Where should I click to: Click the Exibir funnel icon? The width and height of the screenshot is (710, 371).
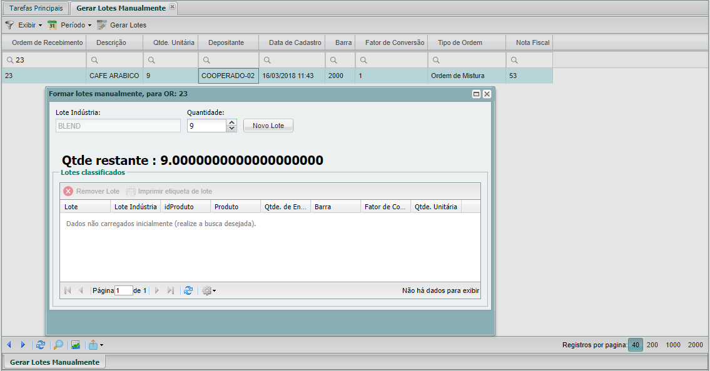(x=9, y=25)
